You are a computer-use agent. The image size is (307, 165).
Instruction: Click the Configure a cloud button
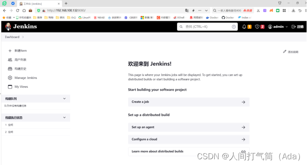[x=189, y=139]
